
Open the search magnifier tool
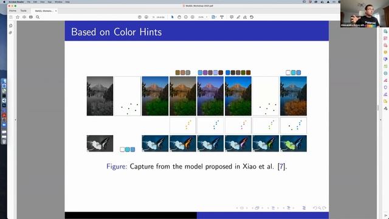pyautogui.click(x=38, y=17)
